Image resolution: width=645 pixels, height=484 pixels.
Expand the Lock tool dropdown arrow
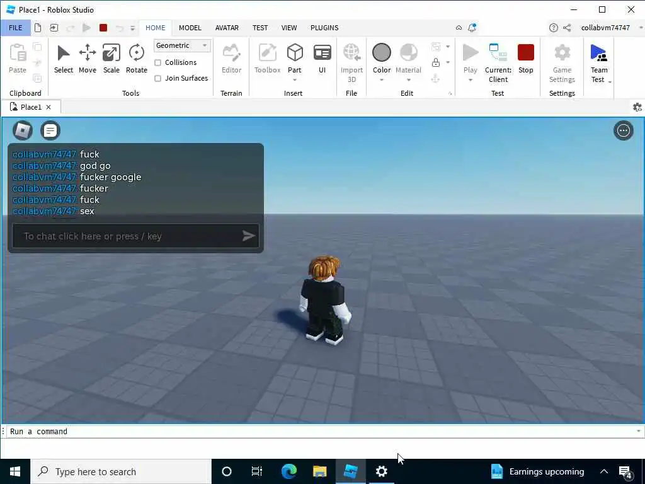448,62
